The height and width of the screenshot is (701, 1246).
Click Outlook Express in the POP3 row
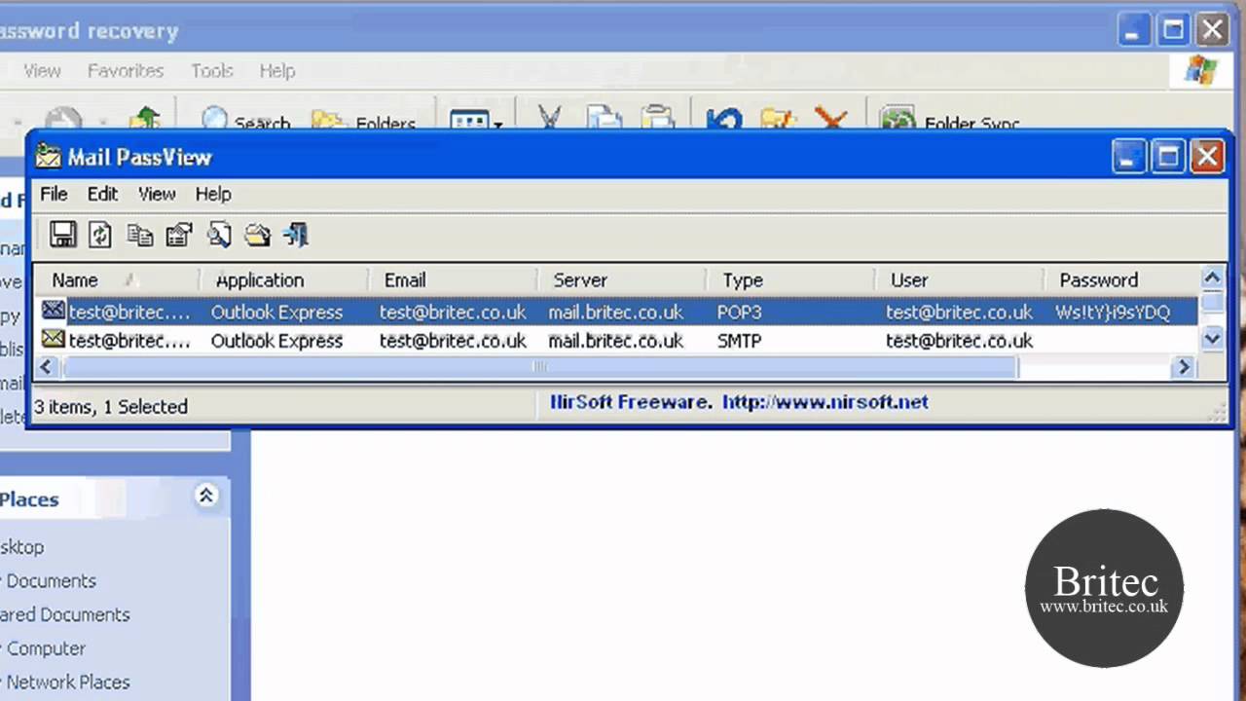click(x=276, y=313)
